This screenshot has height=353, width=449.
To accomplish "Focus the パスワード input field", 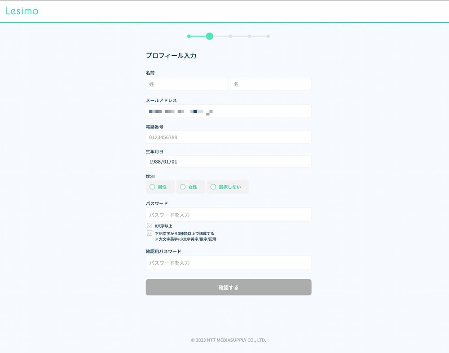I will pos(228,215).
